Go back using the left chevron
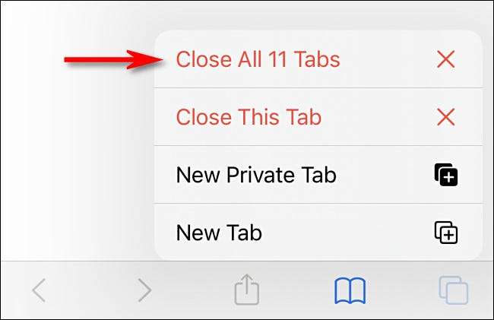Viewport: 494px width, 320px height. tap(39, 290)
